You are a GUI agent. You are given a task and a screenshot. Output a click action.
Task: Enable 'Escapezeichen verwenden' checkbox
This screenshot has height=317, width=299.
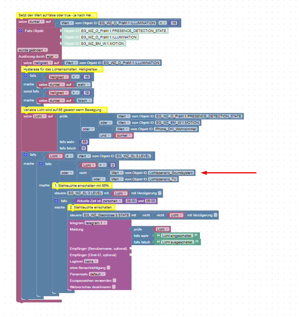point(114,280)
